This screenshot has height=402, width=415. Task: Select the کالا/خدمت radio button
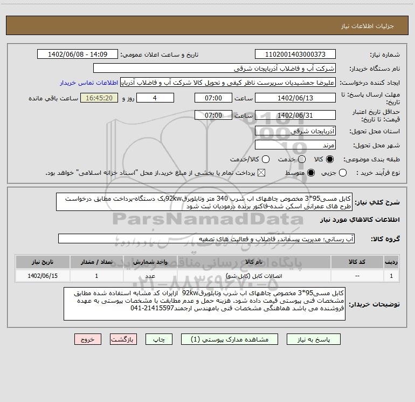(266, 159)
